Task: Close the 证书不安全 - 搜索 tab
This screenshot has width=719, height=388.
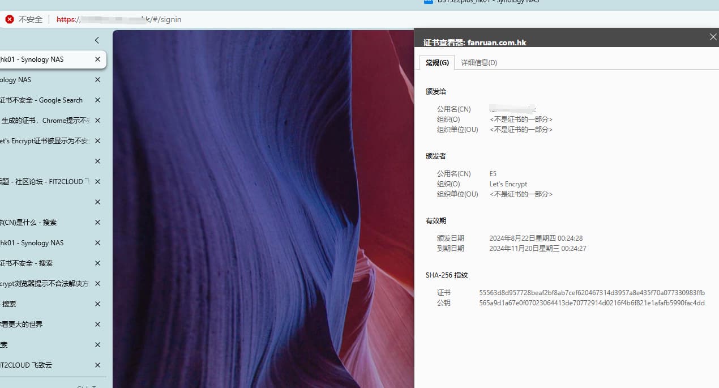Action: click(97, 263)
